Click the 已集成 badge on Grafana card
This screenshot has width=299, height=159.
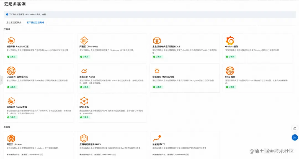230,57
